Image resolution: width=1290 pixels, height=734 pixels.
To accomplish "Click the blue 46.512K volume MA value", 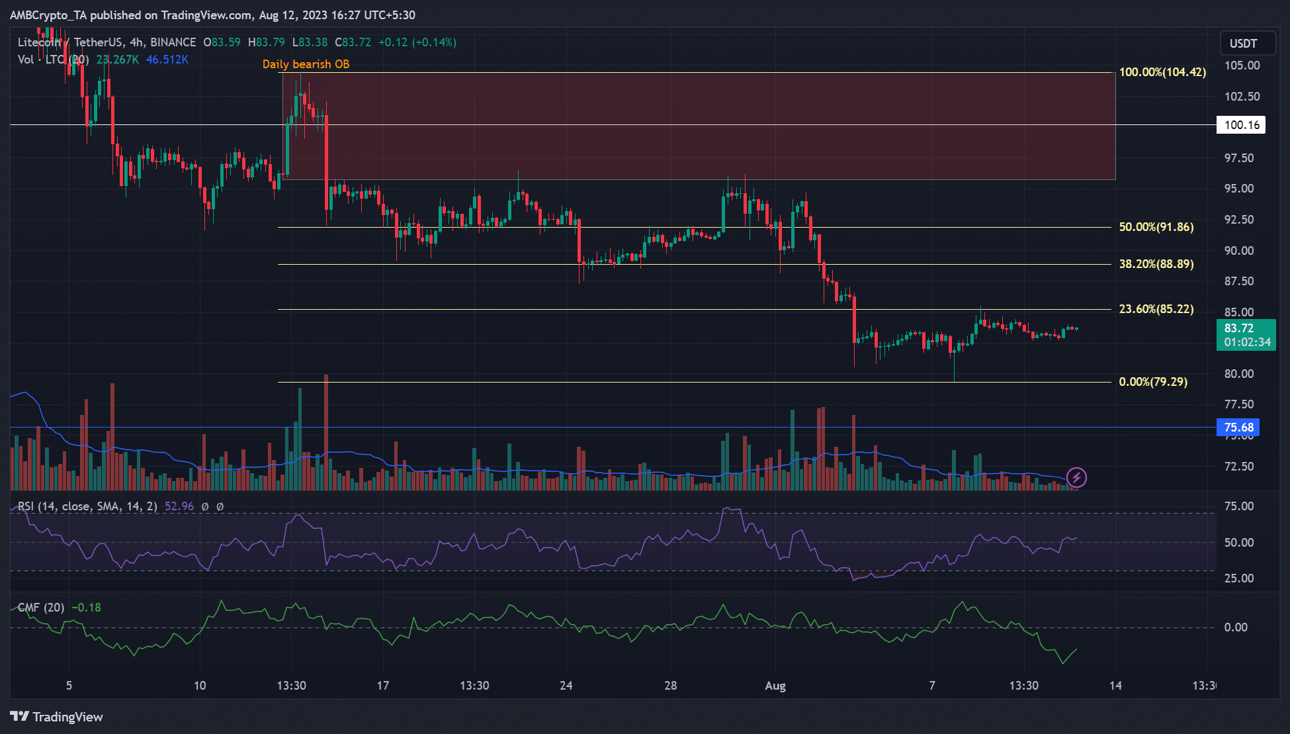I will click(167, 60).
